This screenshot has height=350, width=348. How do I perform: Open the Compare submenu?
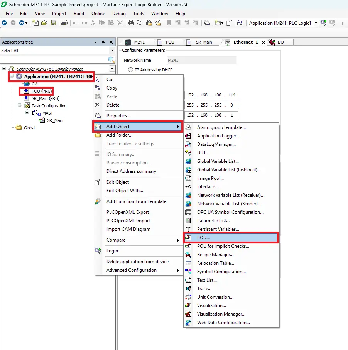point(138,240)
